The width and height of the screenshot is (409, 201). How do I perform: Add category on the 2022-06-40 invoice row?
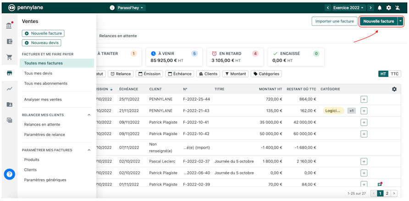tap(364, 173)
